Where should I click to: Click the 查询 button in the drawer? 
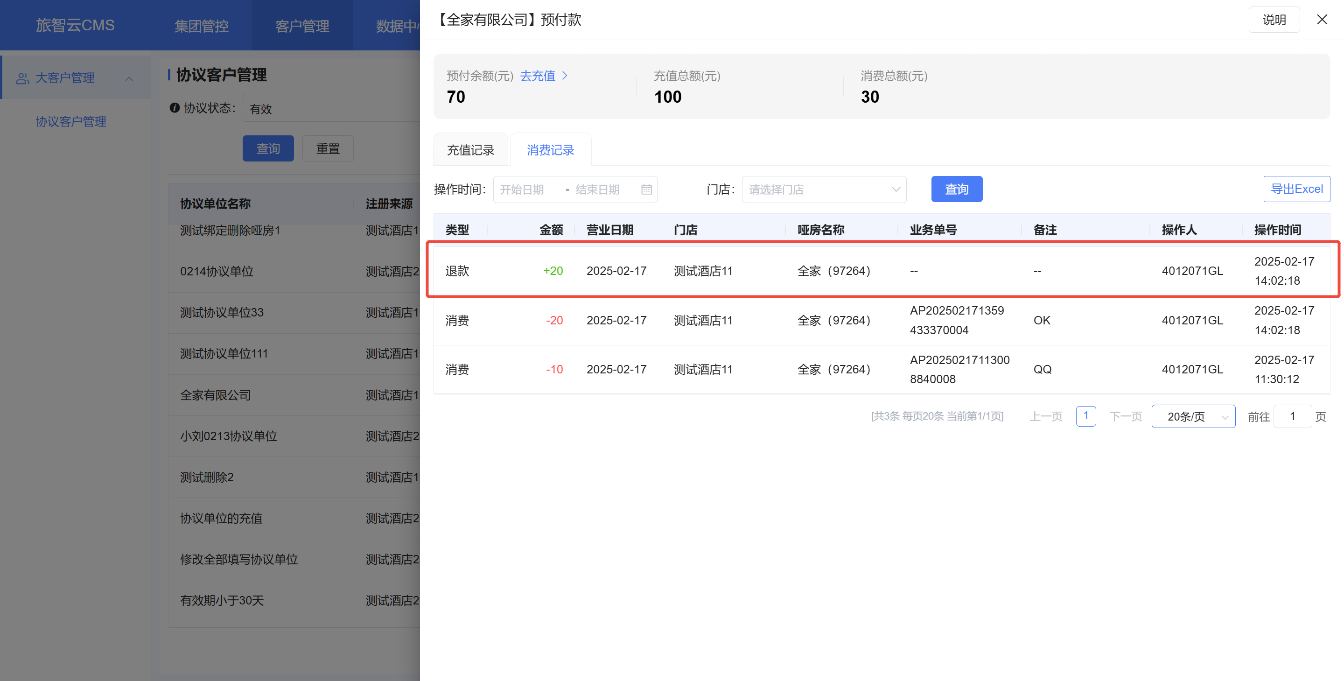click(956, 189)
